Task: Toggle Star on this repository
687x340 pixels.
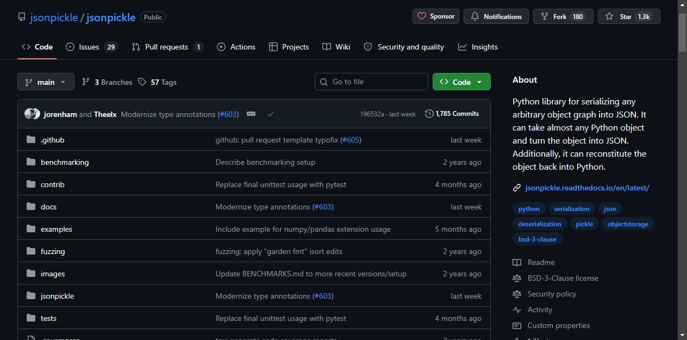Action: pyautogui.click(x=629, y=16)
